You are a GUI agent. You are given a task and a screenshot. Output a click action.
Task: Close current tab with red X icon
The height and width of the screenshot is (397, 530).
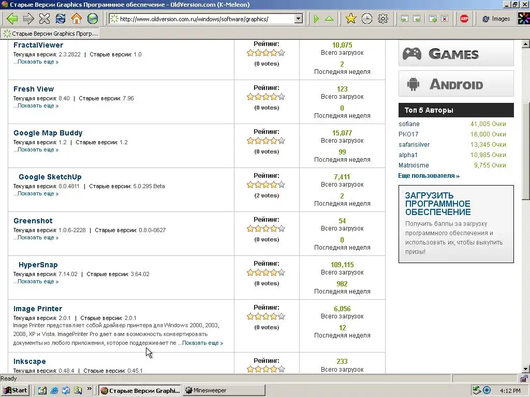click(x=445, y=19)
